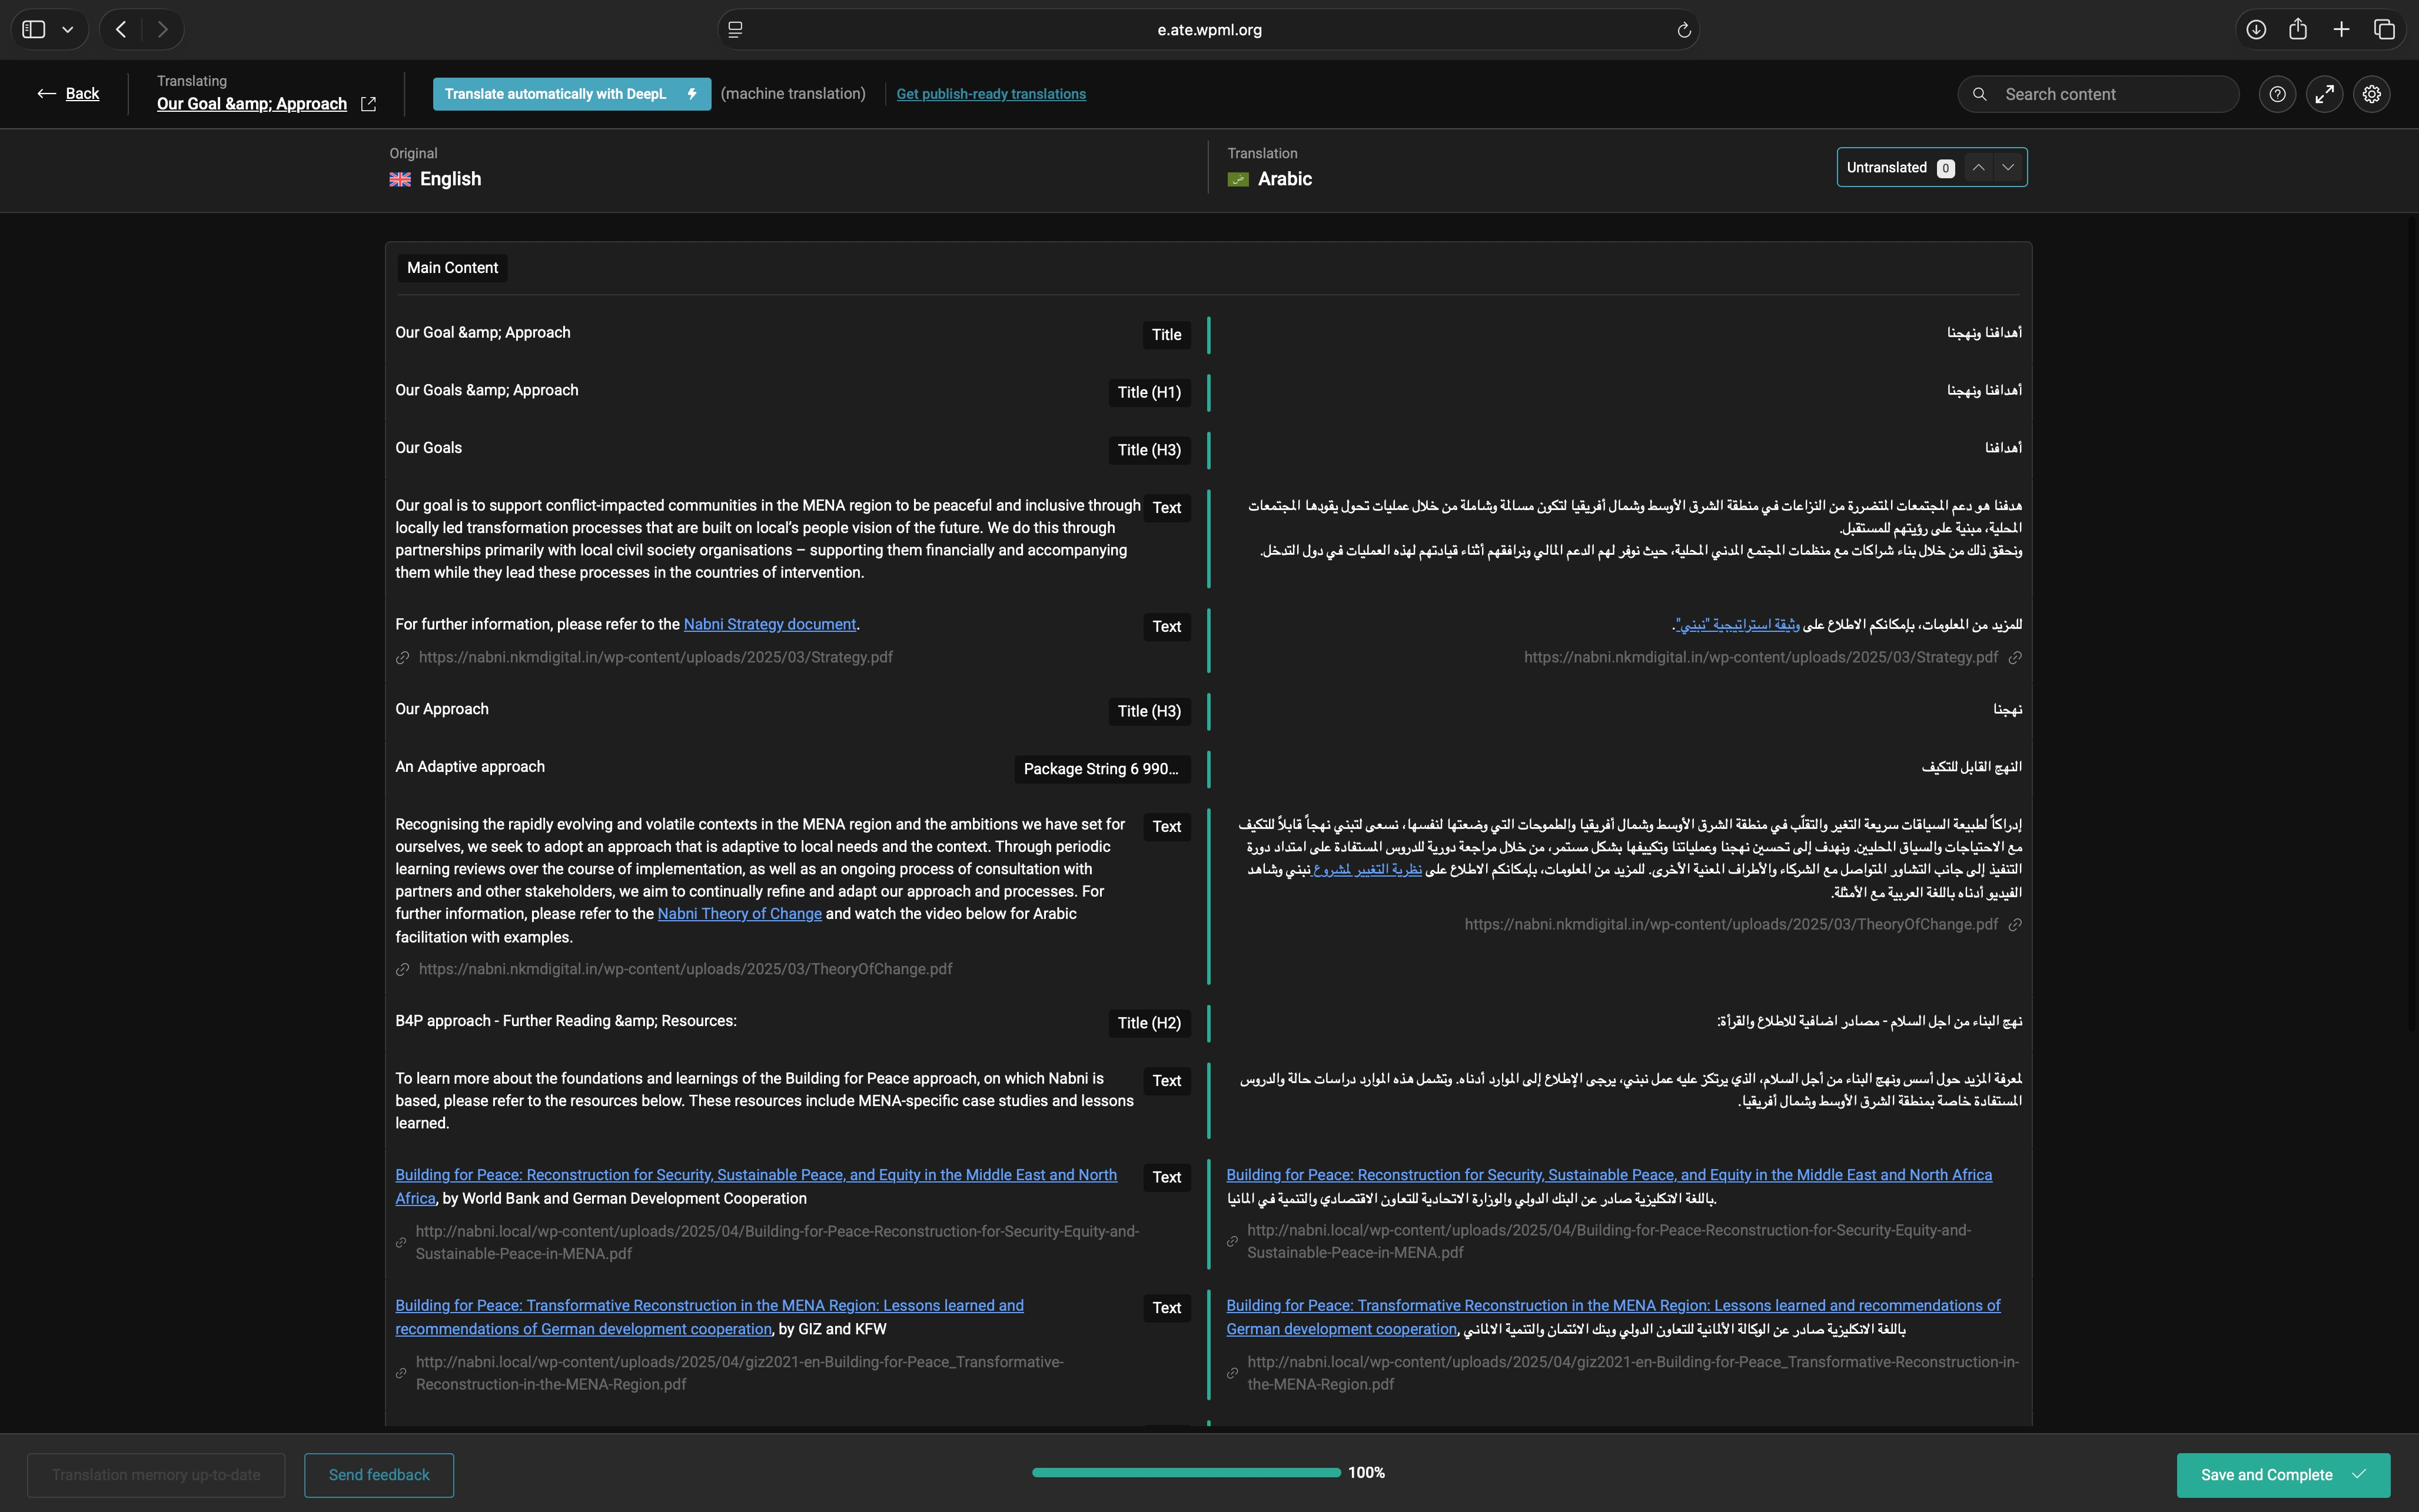
Task: Click Translate automatically with DeepL
Action: coord(571,94)
